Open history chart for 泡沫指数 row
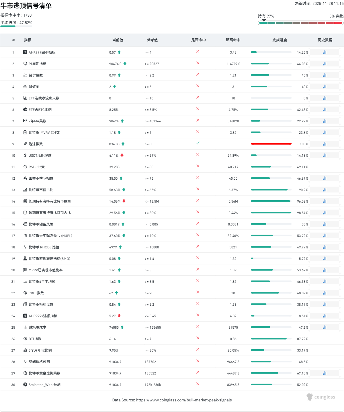 (x=325, y=144)
